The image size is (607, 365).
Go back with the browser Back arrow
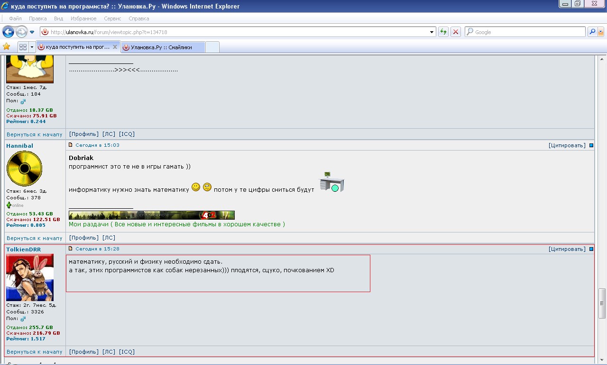8,32
